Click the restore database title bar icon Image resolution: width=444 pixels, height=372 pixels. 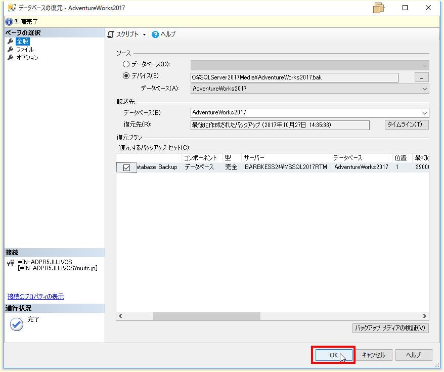click(x=12, y=8)
